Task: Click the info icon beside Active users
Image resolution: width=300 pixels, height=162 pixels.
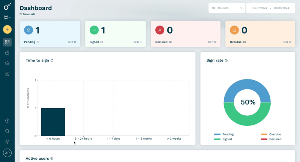Action: (x=52, y=159)
